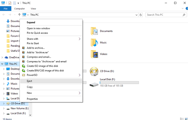Go up one level with Up arrow

(19, 15)
